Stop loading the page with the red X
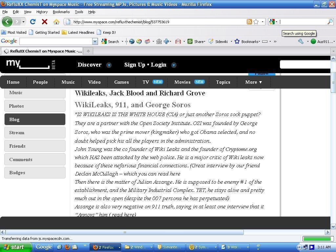The image size is (336, 252). (45, 22)
